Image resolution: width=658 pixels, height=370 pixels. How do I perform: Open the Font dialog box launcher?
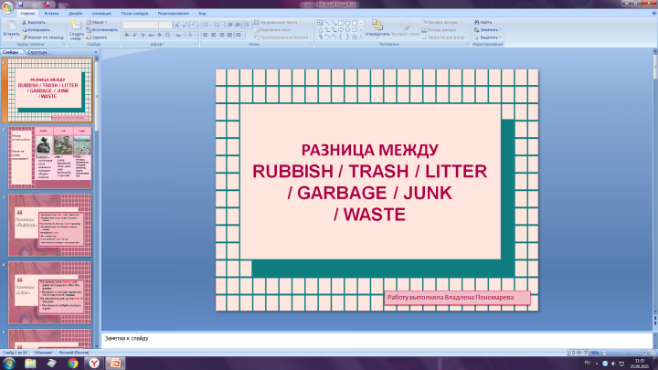[x=196, y=44]
